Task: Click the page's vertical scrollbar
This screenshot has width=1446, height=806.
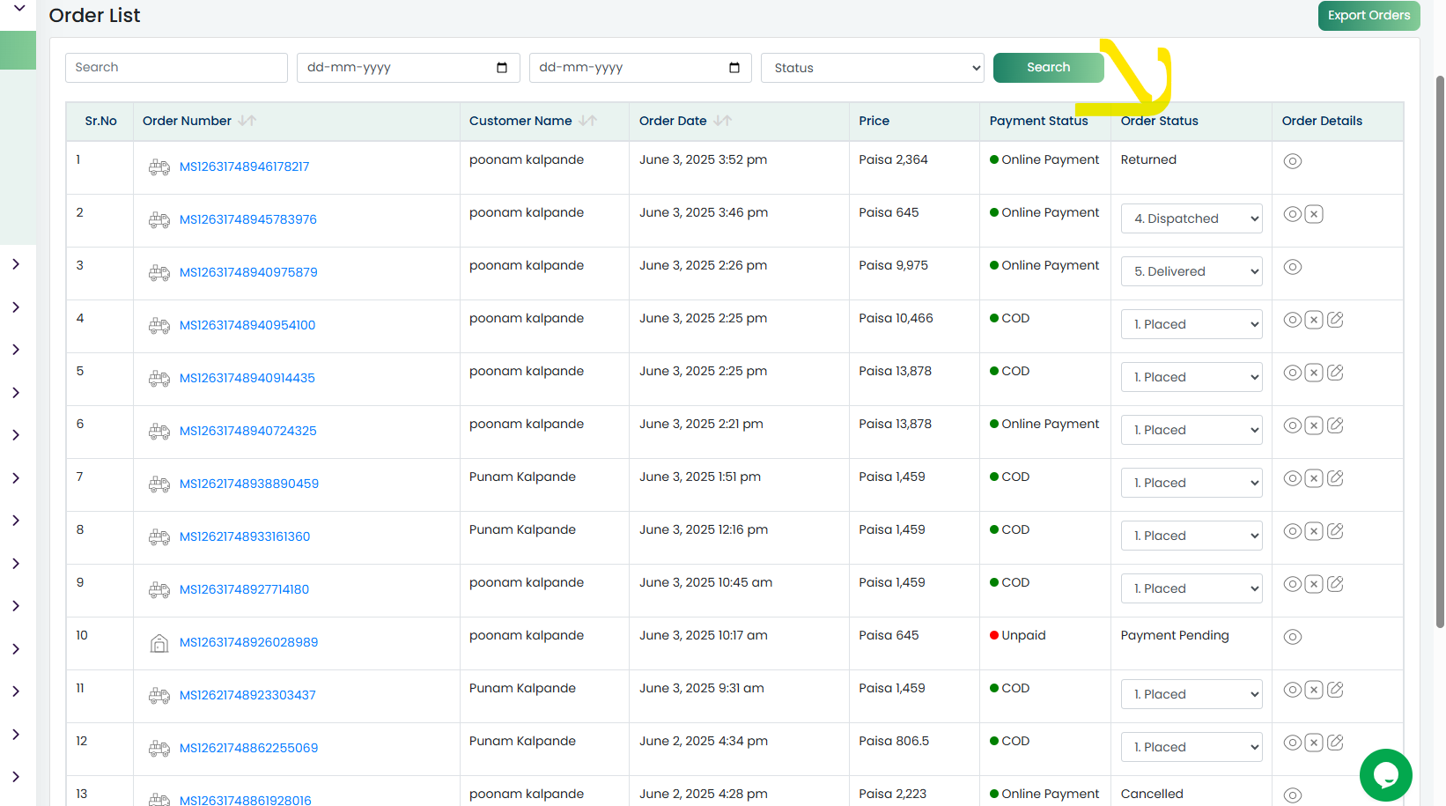Action: 1440,352
